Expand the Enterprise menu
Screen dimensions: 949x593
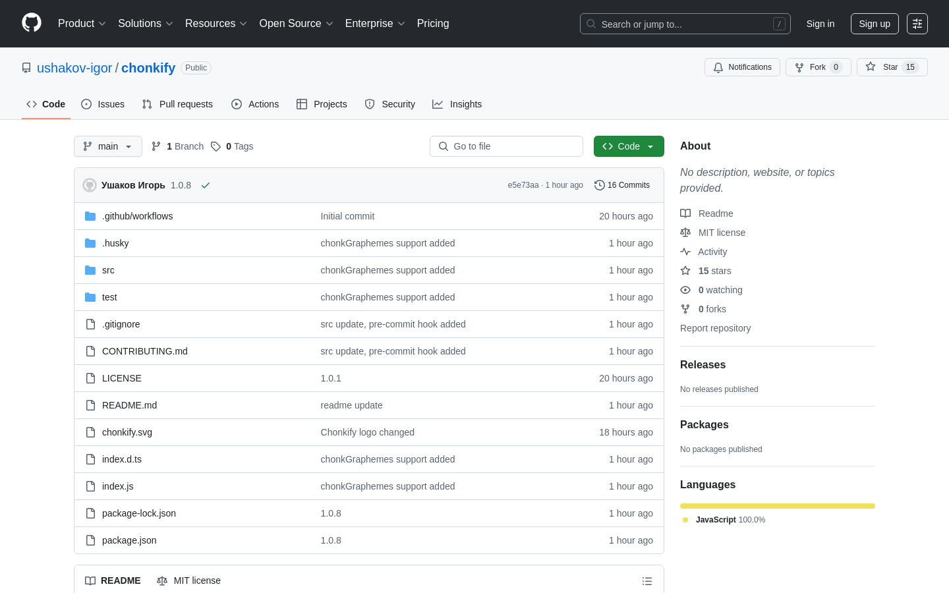[375, 23]
